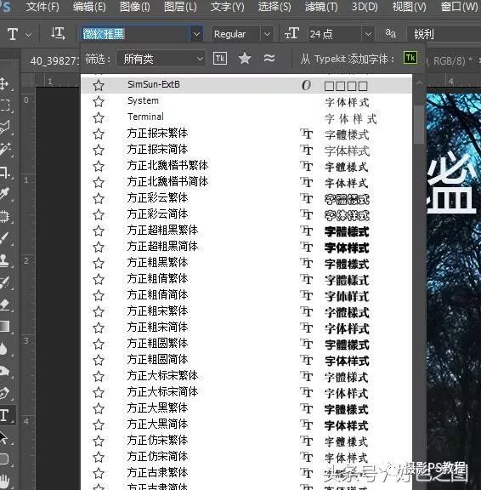Select the Path Selection tool
Screen dimensions: 481x490
(3, 437)
